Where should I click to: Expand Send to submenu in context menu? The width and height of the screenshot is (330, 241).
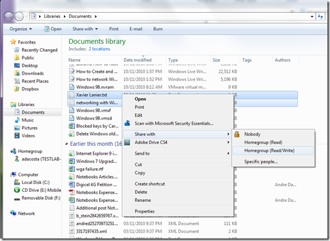coord(177,153)
